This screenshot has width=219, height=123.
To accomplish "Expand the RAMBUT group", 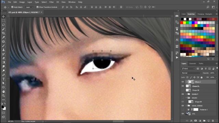I will tap(186, 94).
